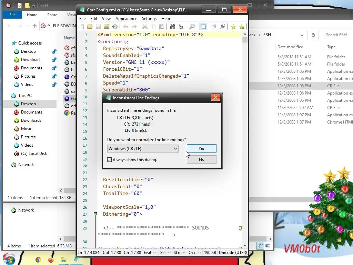This screenshot has width=353, height=265.
Task: Collapse the code fold marker at line 27
Action: [x=95, y=214]
